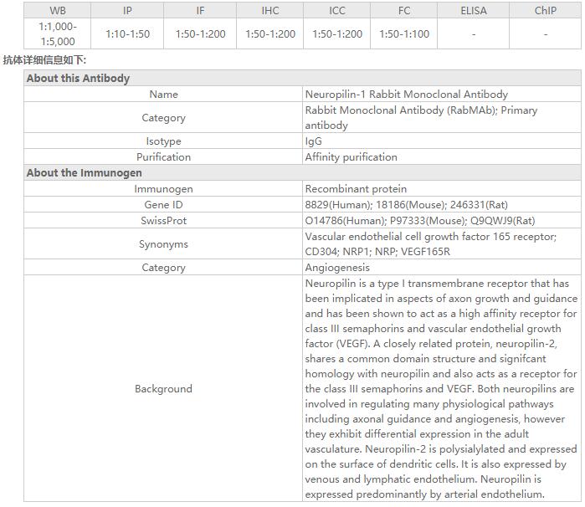Click the IgG isotype value
The image size is (585, 507).
click(314, 141)
